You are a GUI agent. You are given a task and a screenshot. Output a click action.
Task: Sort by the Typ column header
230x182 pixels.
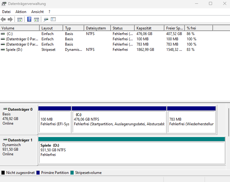pyautogui.click(x=74, y=28)
